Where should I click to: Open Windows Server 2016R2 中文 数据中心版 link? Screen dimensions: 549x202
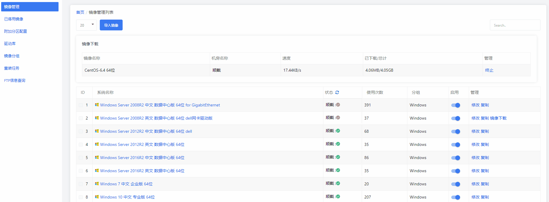point(142,158)
